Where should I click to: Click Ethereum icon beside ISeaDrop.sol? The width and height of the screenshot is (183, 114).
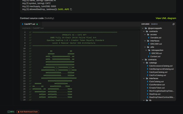coord(147,94)
